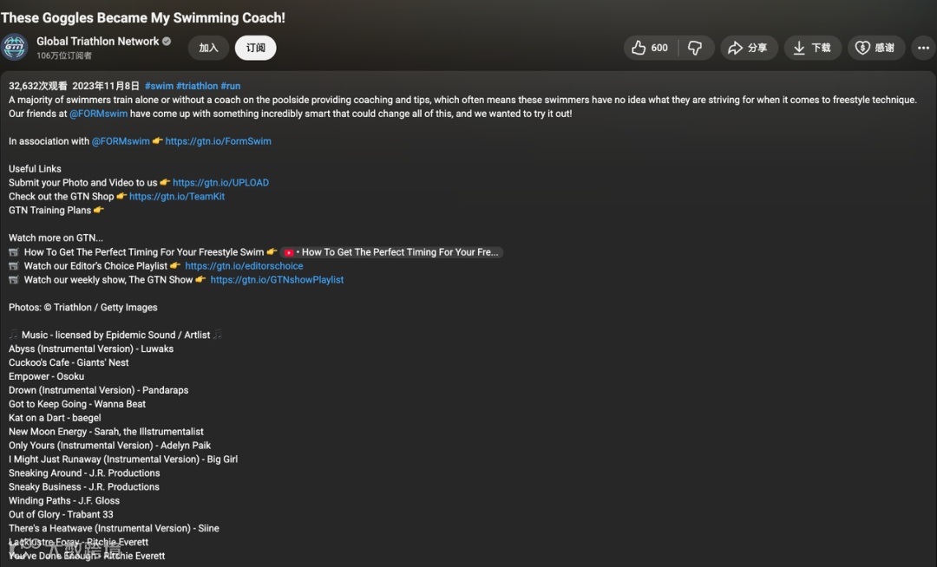The height and width of the screenshot is (567, 937).
Task: Join the channel with 加入 button
Action: pos(208,48)
